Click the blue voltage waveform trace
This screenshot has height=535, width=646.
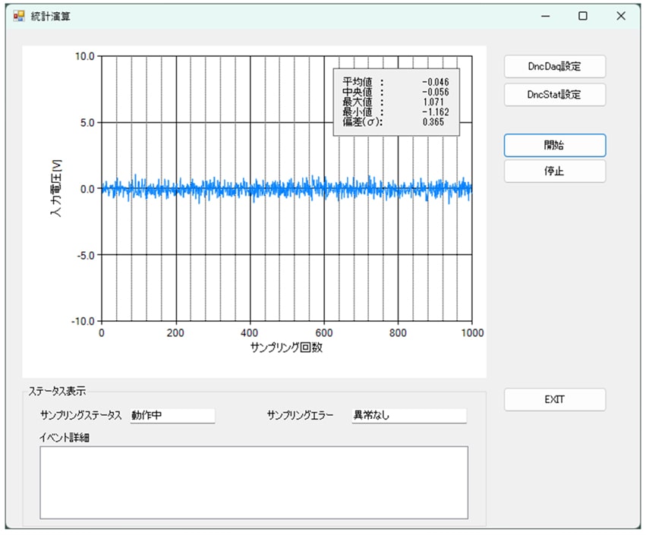(288, 188)
